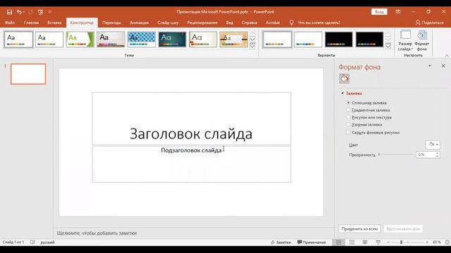Click the Redo icon in the title bar
Viewport: 451px width, 253px height.
pos(30,12)
